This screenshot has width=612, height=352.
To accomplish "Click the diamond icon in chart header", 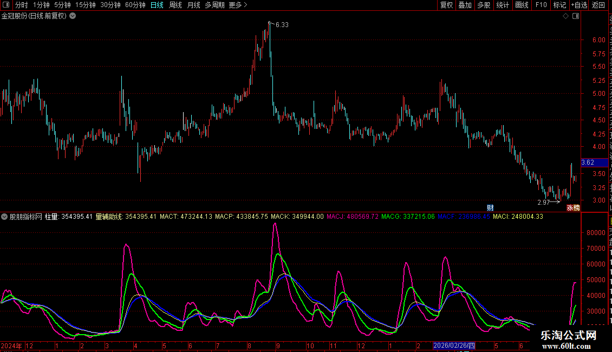I will (565, 16).
